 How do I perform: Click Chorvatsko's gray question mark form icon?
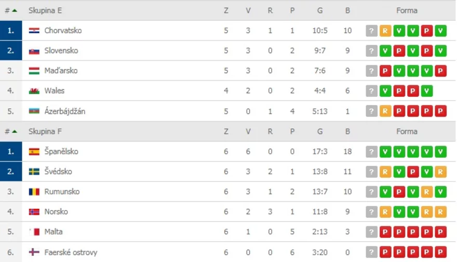(371, 31)
